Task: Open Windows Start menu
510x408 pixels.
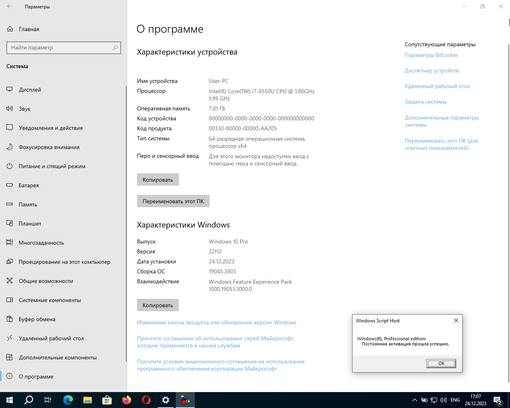Action: (x=10, y=400)
